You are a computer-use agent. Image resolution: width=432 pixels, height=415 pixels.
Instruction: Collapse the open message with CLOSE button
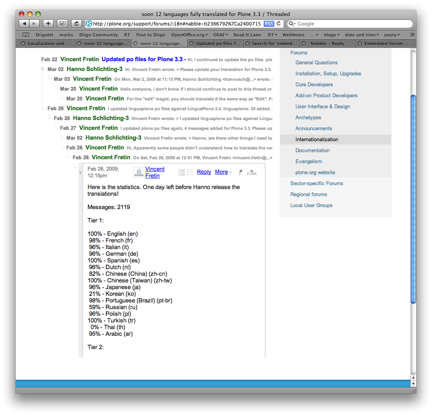point(252,172)
